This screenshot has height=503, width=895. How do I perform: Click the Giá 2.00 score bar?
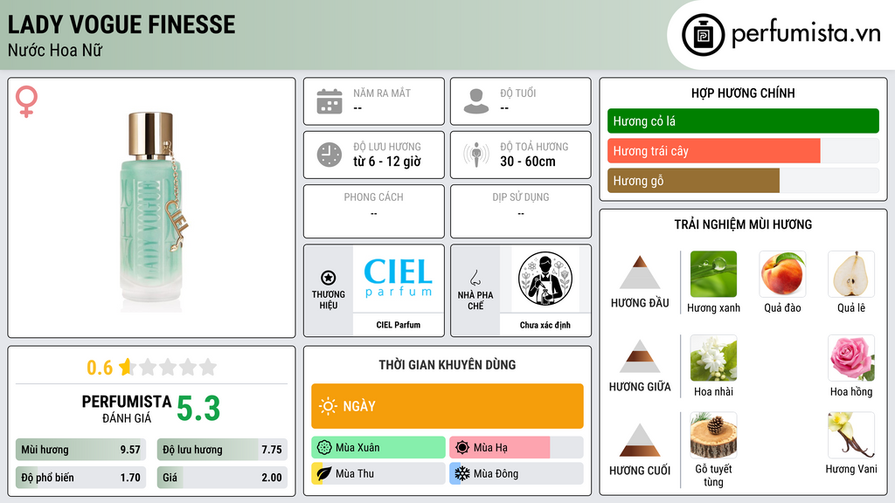222,478
